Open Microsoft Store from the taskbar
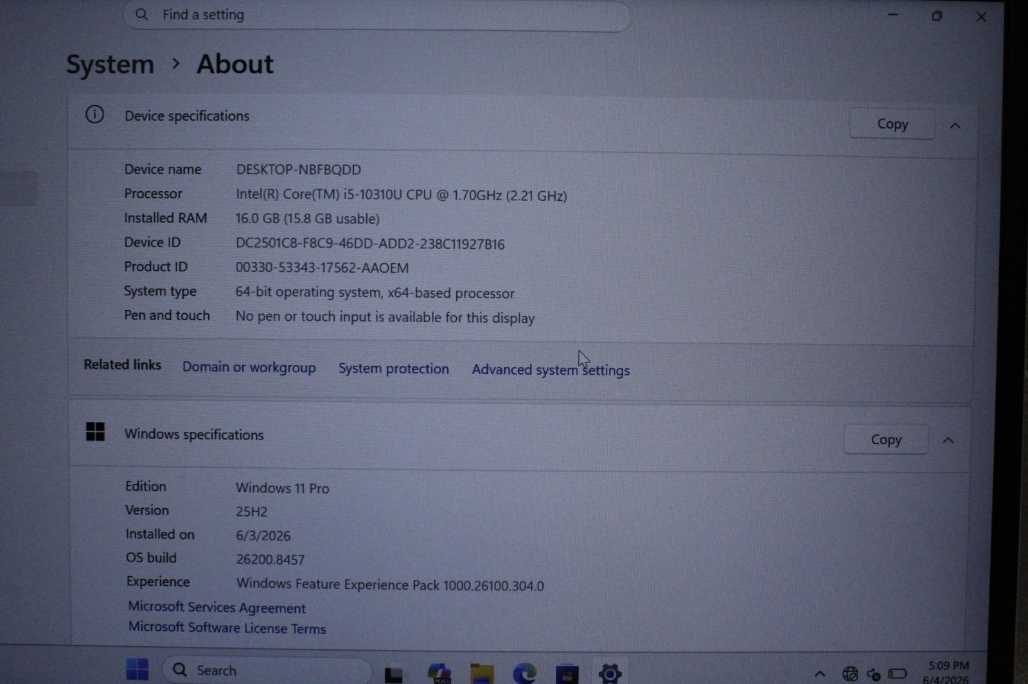Viewport: 1028px width, 684px height. tap(567, 674)
